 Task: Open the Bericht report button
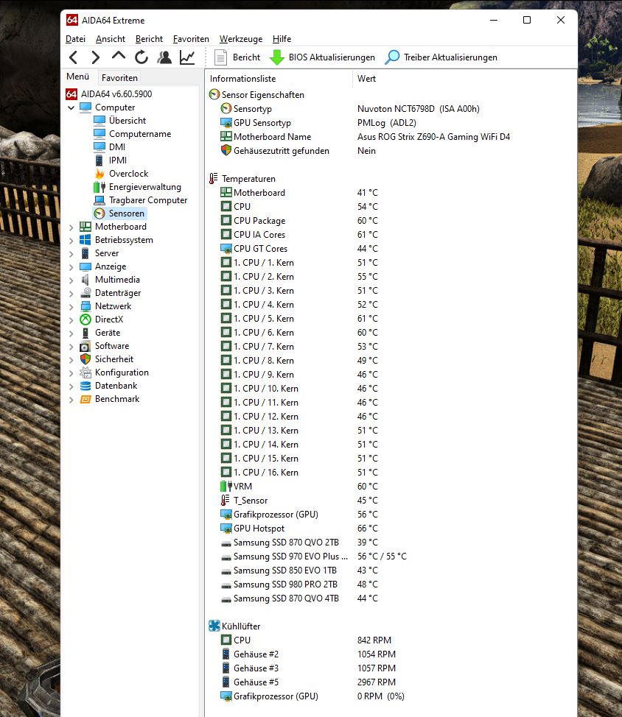point(237,57)
